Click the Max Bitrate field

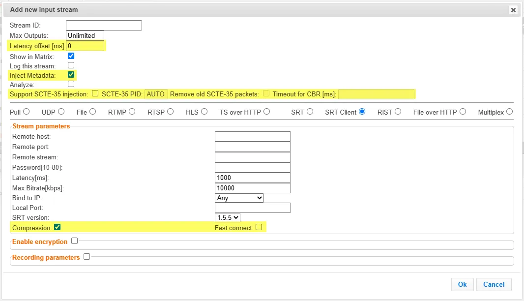pos(253,188)
